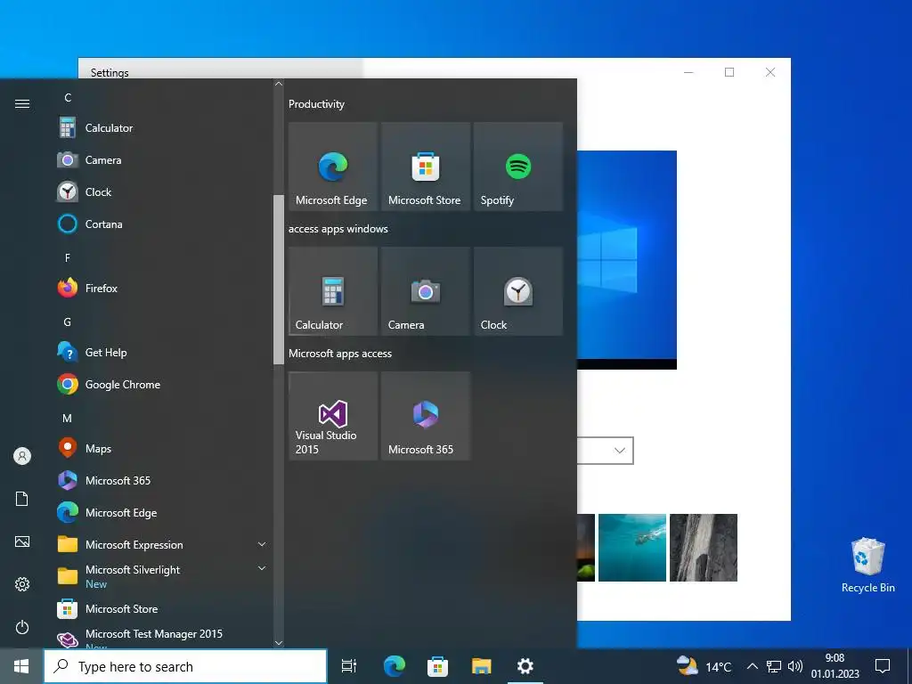Open the clock showing 9:08

click(835, 666)
